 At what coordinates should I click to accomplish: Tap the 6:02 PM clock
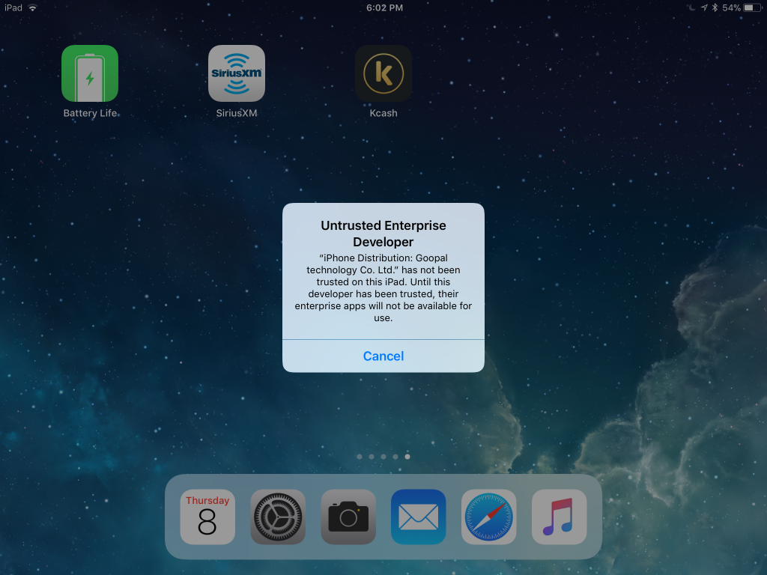(384, 7)
